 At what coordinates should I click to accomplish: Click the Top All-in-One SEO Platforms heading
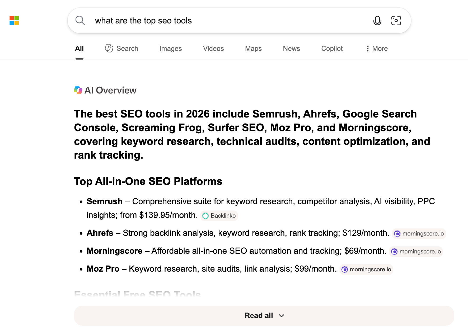tap(148, 181)
